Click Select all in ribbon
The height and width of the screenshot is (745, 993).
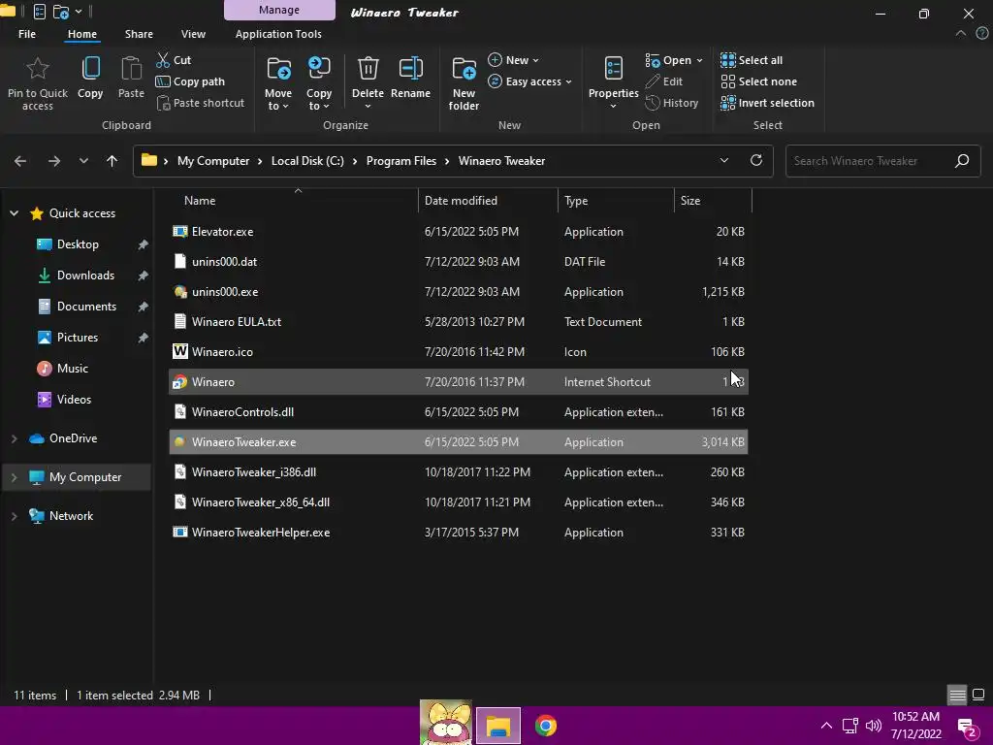pyautogui.click(x=752, y=60)
